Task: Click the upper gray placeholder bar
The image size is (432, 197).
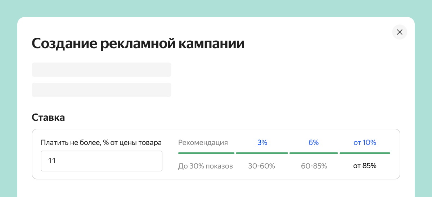Action: coord(101,70)
